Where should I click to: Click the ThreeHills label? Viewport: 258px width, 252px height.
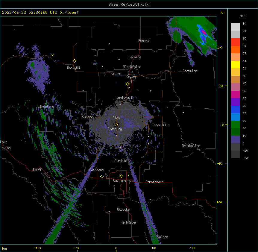pos(161,125)
